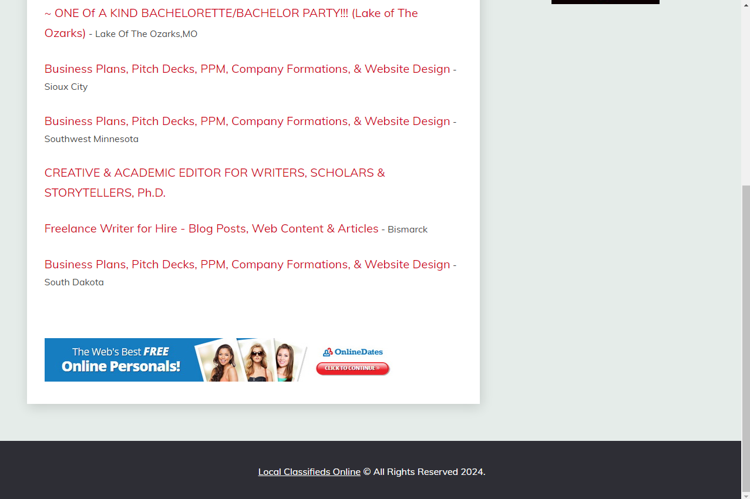This screenshot has height=499, width=750.
Task: Open the Bachelorette/Bachelor Party listing
Action: [x=231, y=23]
